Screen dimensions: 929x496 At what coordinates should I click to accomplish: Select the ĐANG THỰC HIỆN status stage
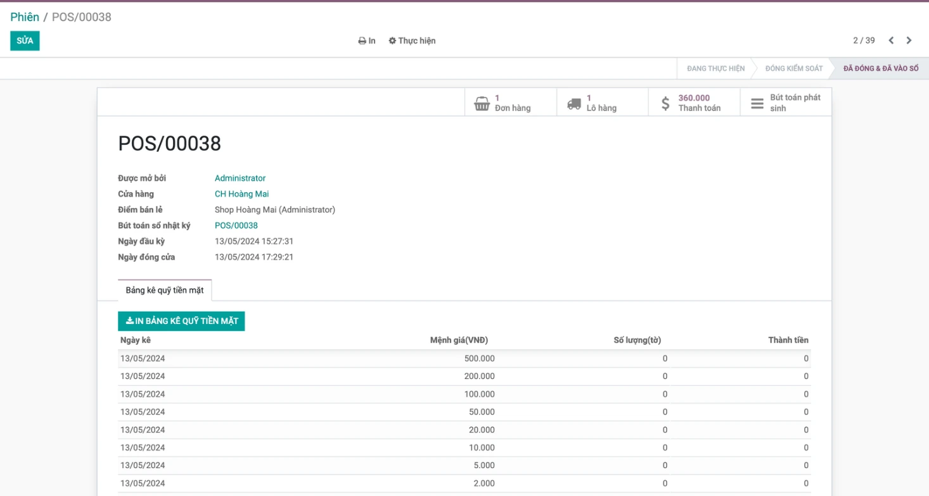point(715,68)
